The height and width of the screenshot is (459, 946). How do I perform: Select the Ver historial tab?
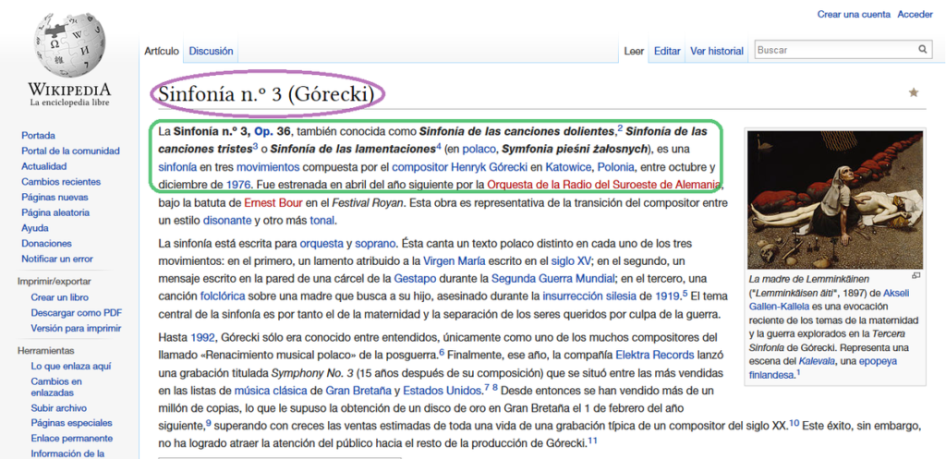coord(717,51)
